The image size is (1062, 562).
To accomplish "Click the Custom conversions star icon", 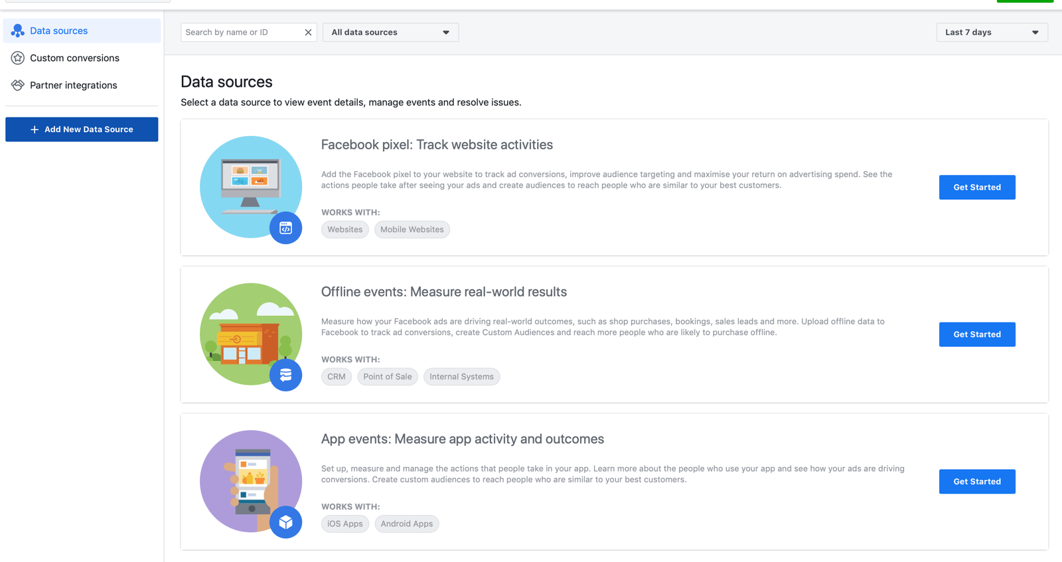I will point(18,58).
